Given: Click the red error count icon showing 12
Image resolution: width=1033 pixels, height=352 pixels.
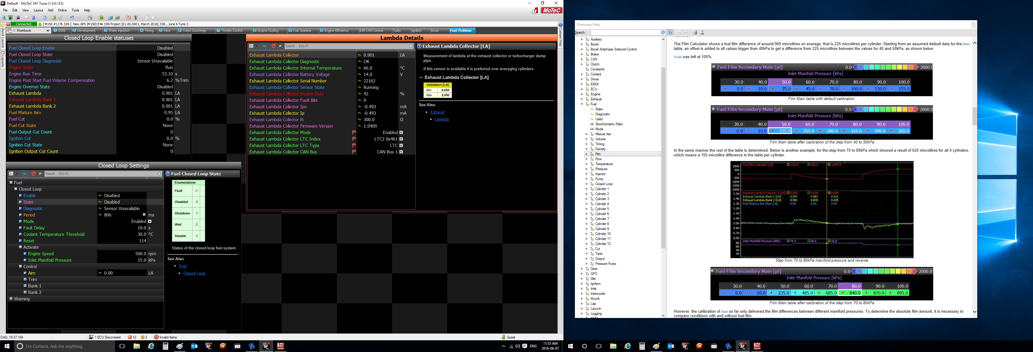Looking at the screenshot, I should (x=129, y=337).
